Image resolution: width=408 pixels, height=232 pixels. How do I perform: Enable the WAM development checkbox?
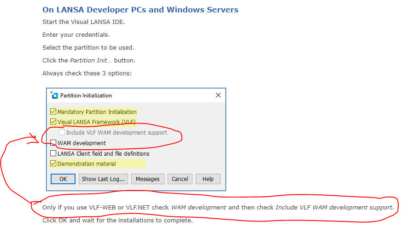tap(53, 143)
